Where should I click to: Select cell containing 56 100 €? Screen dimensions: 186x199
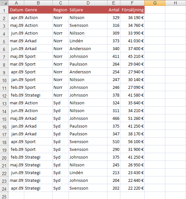pos(132,141)
